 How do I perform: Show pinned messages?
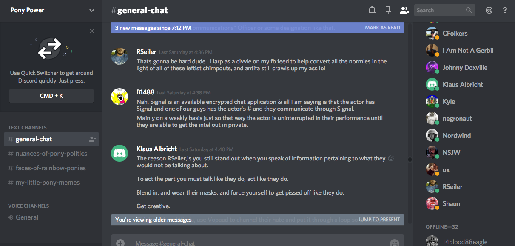pos(388,10)
